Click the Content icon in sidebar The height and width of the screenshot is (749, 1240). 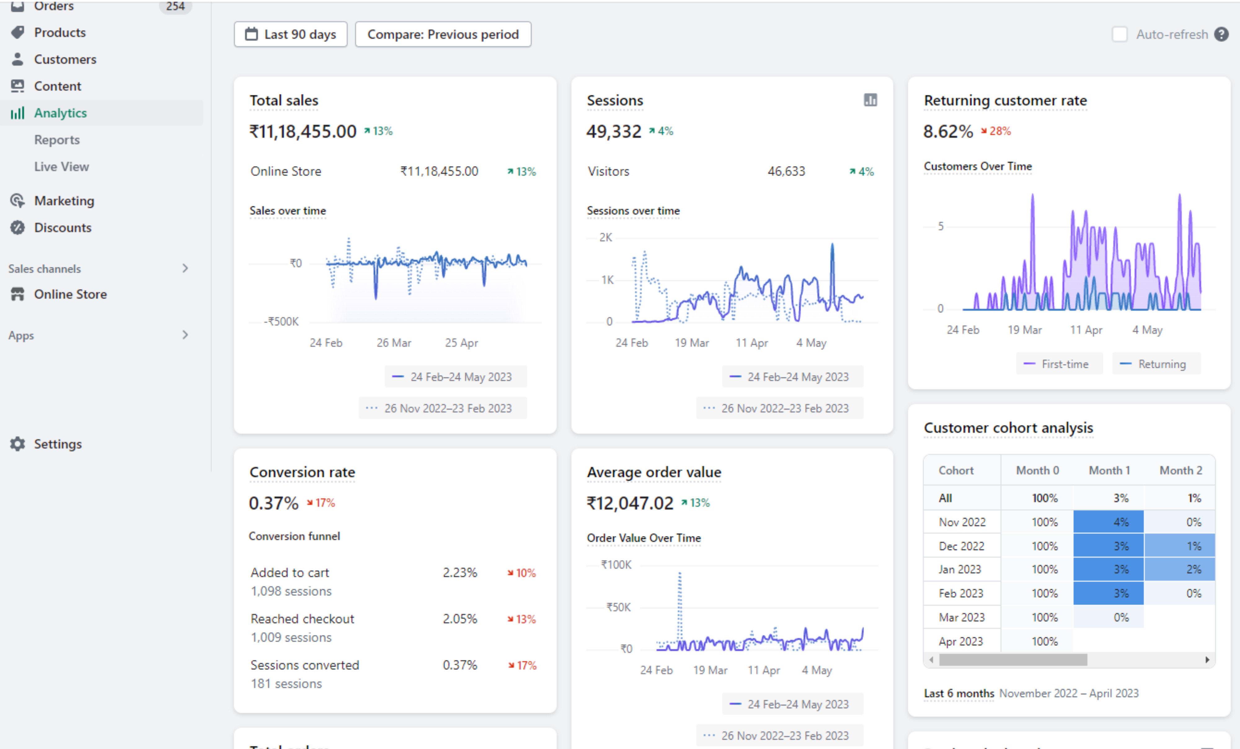[18, 86]
